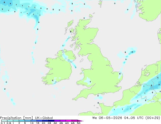
Task: Click the legend value "25"
Action: 49,123
